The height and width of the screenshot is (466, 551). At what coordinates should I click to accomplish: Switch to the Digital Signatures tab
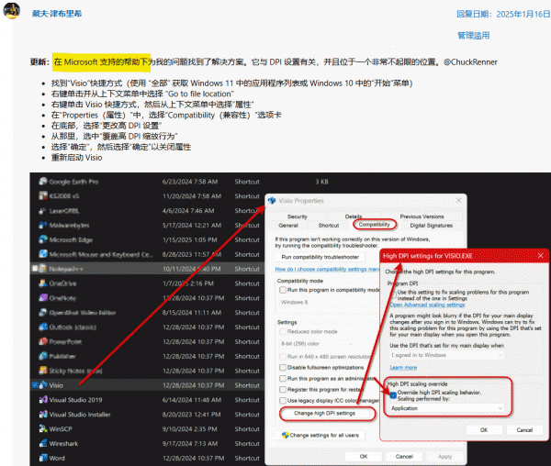click(432, 226)
